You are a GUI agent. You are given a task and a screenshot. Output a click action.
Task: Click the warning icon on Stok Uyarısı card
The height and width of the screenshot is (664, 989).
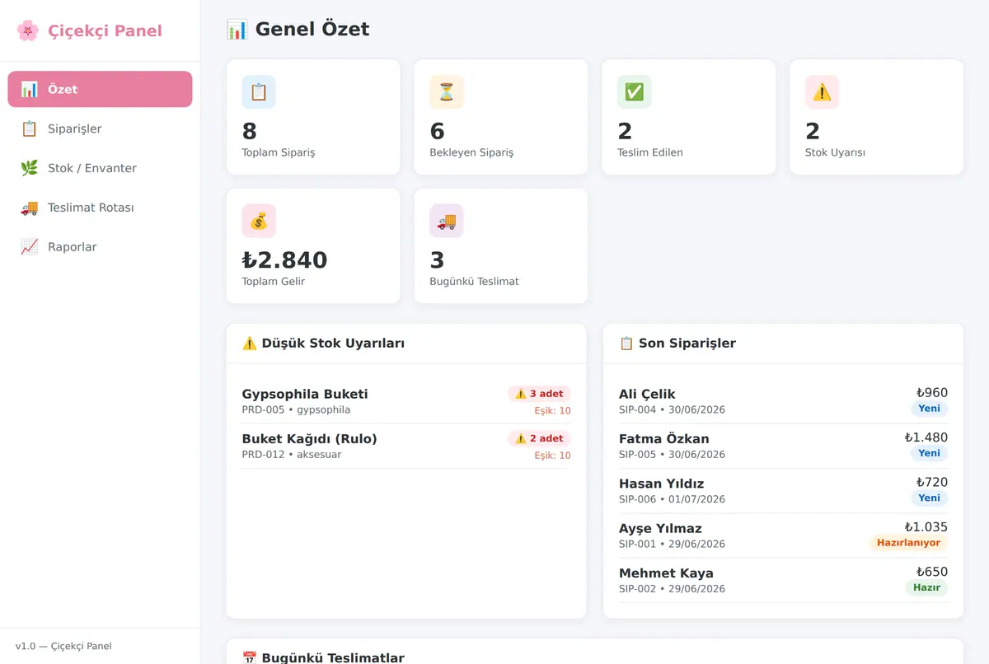click(823, 92)
